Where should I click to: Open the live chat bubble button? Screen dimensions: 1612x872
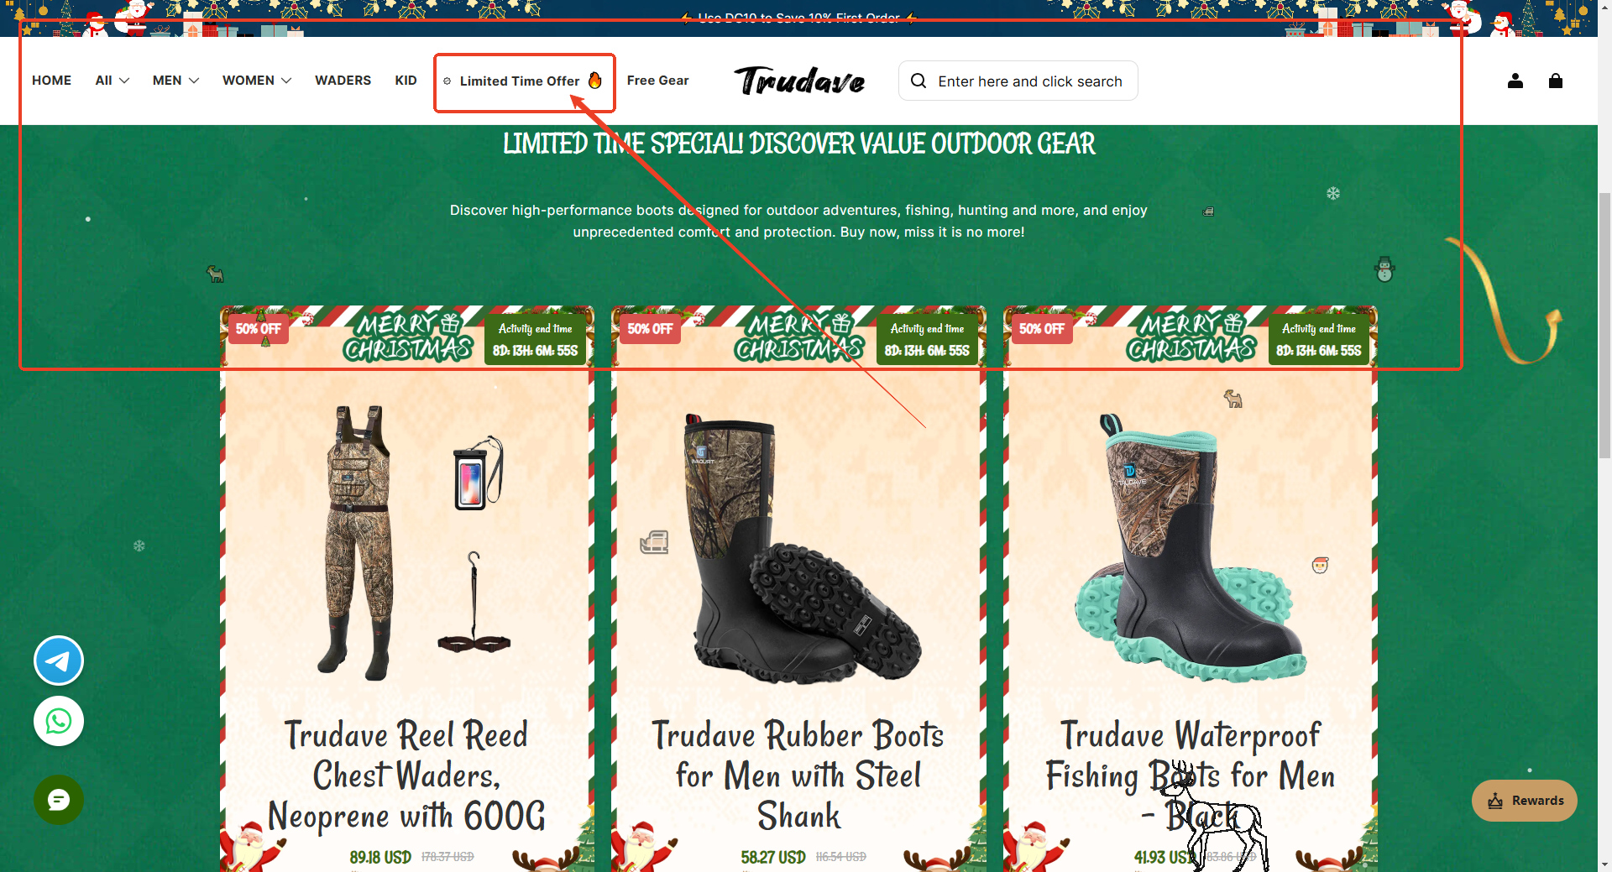coord(59,800)
